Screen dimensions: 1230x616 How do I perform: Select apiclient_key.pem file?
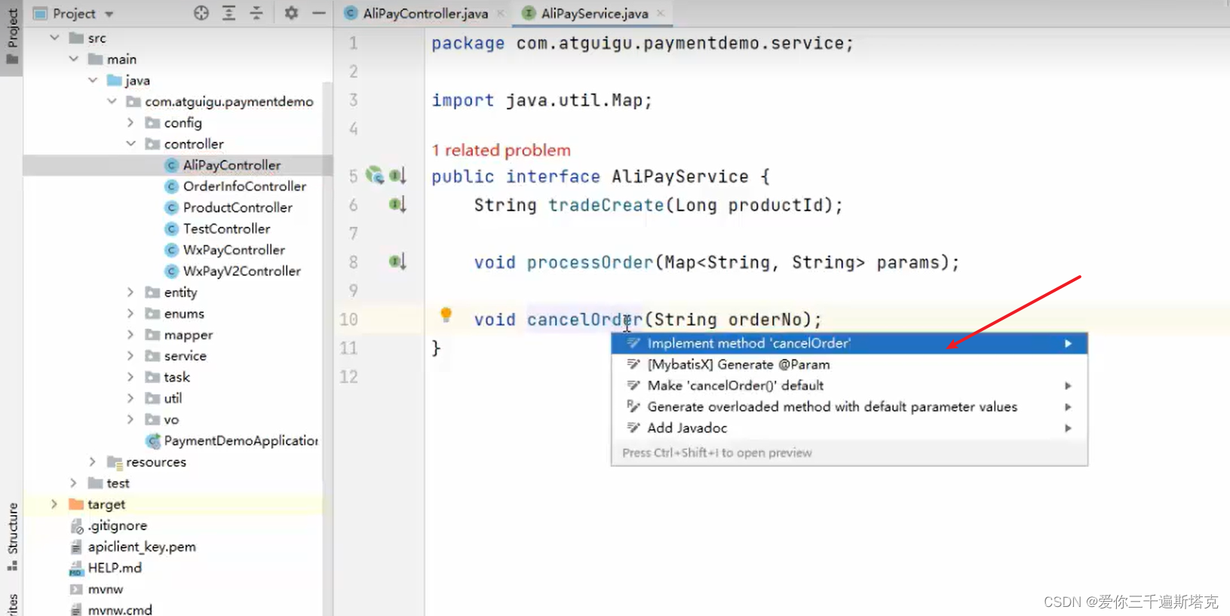tap(141, 546)
